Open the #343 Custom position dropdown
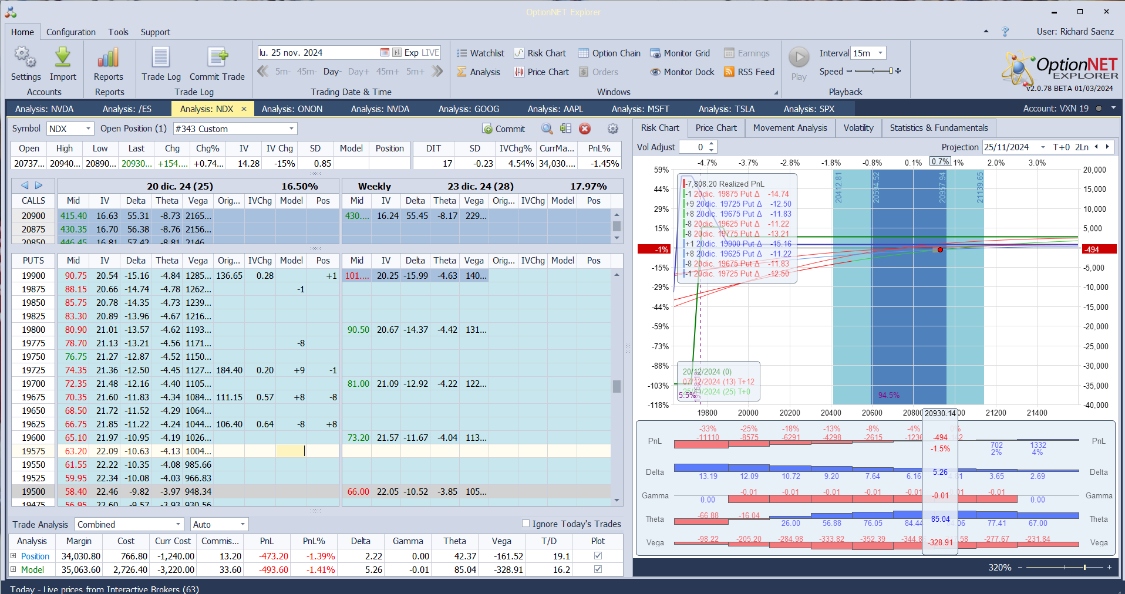The width and height of the screenshot is (1125, 594). pos(291,129)
